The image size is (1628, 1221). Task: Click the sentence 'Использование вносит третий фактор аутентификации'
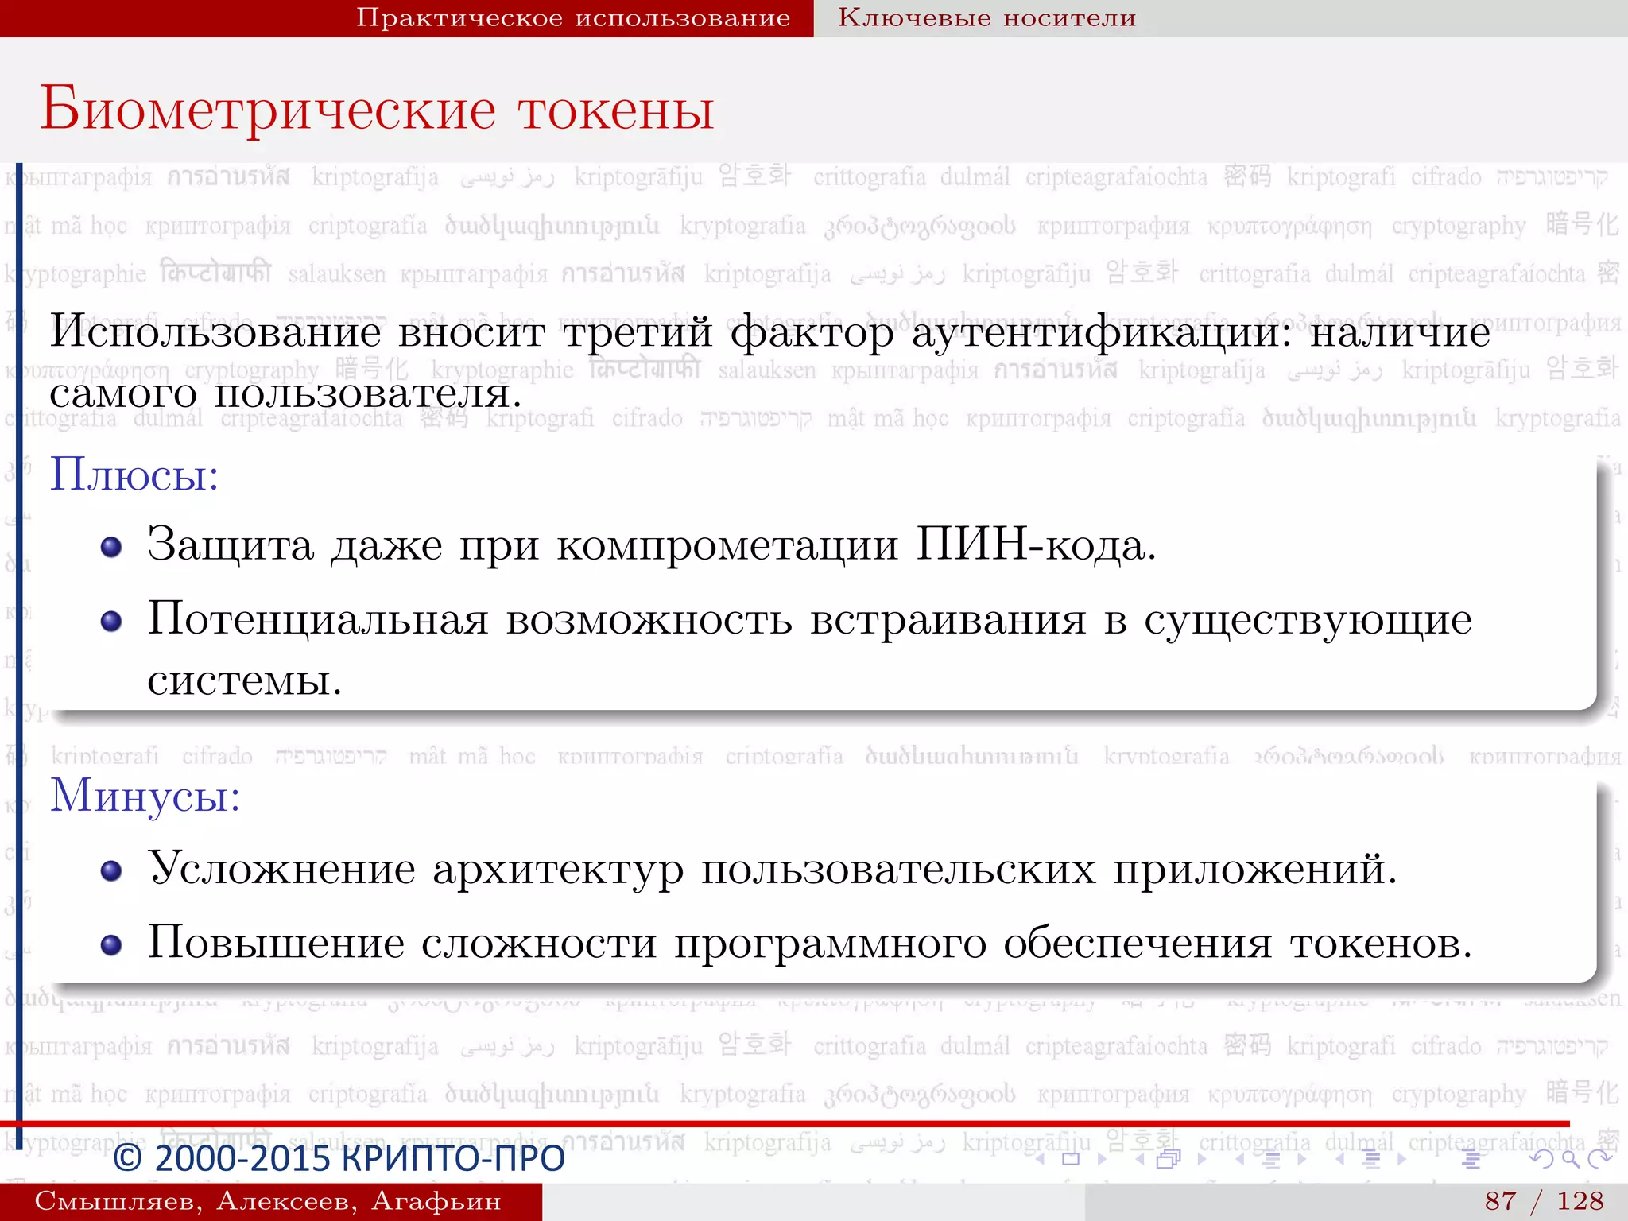671,332
